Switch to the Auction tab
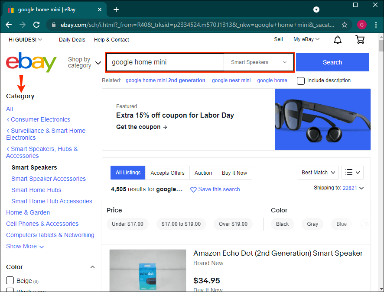Image resolution: width=384 pixels, height=292 pixels. click(x=203, y=173)
